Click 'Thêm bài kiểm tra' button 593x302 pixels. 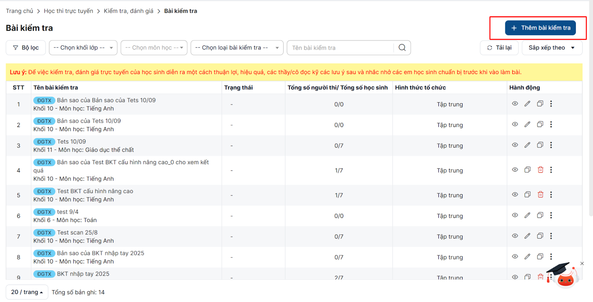point(540,28)
